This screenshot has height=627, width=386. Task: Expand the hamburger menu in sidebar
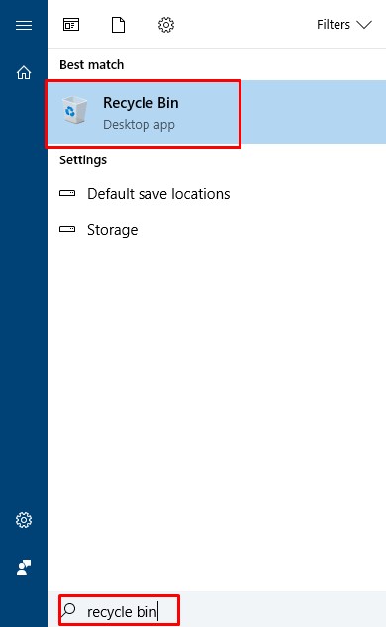coord(24,25)
